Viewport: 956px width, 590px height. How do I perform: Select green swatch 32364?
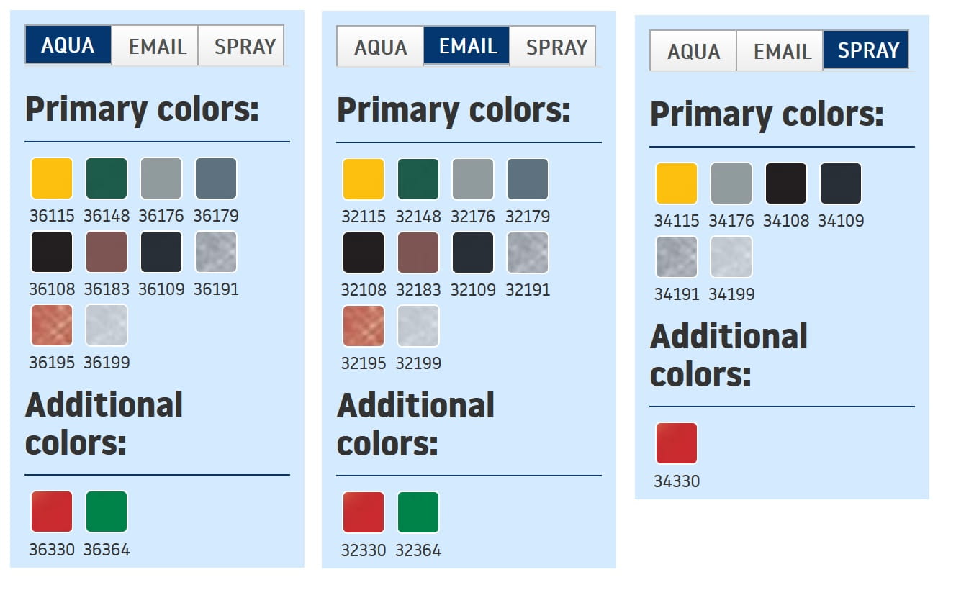pyautogui.click(x=418, y=512)
